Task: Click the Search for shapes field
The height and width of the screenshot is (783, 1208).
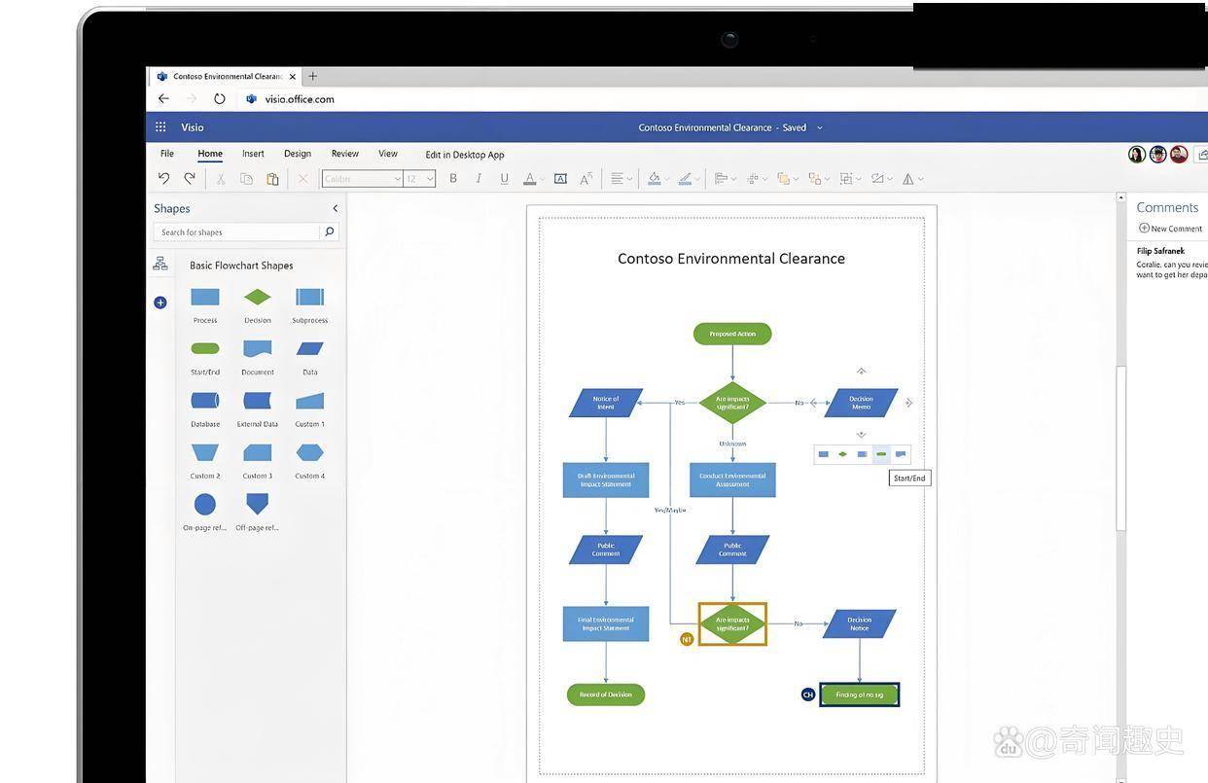Action: click(236, 232)
